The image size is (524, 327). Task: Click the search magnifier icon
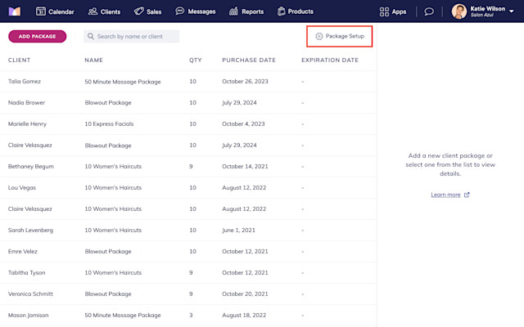coord(91,36)
